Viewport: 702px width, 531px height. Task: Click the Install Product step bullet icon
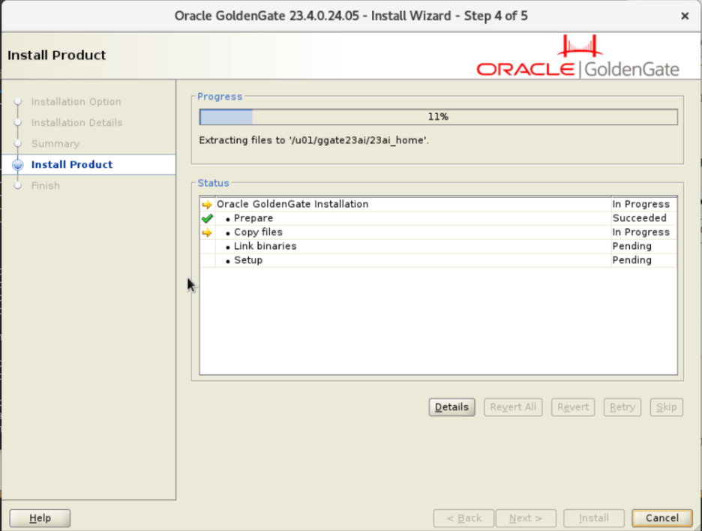click(18, 165)
